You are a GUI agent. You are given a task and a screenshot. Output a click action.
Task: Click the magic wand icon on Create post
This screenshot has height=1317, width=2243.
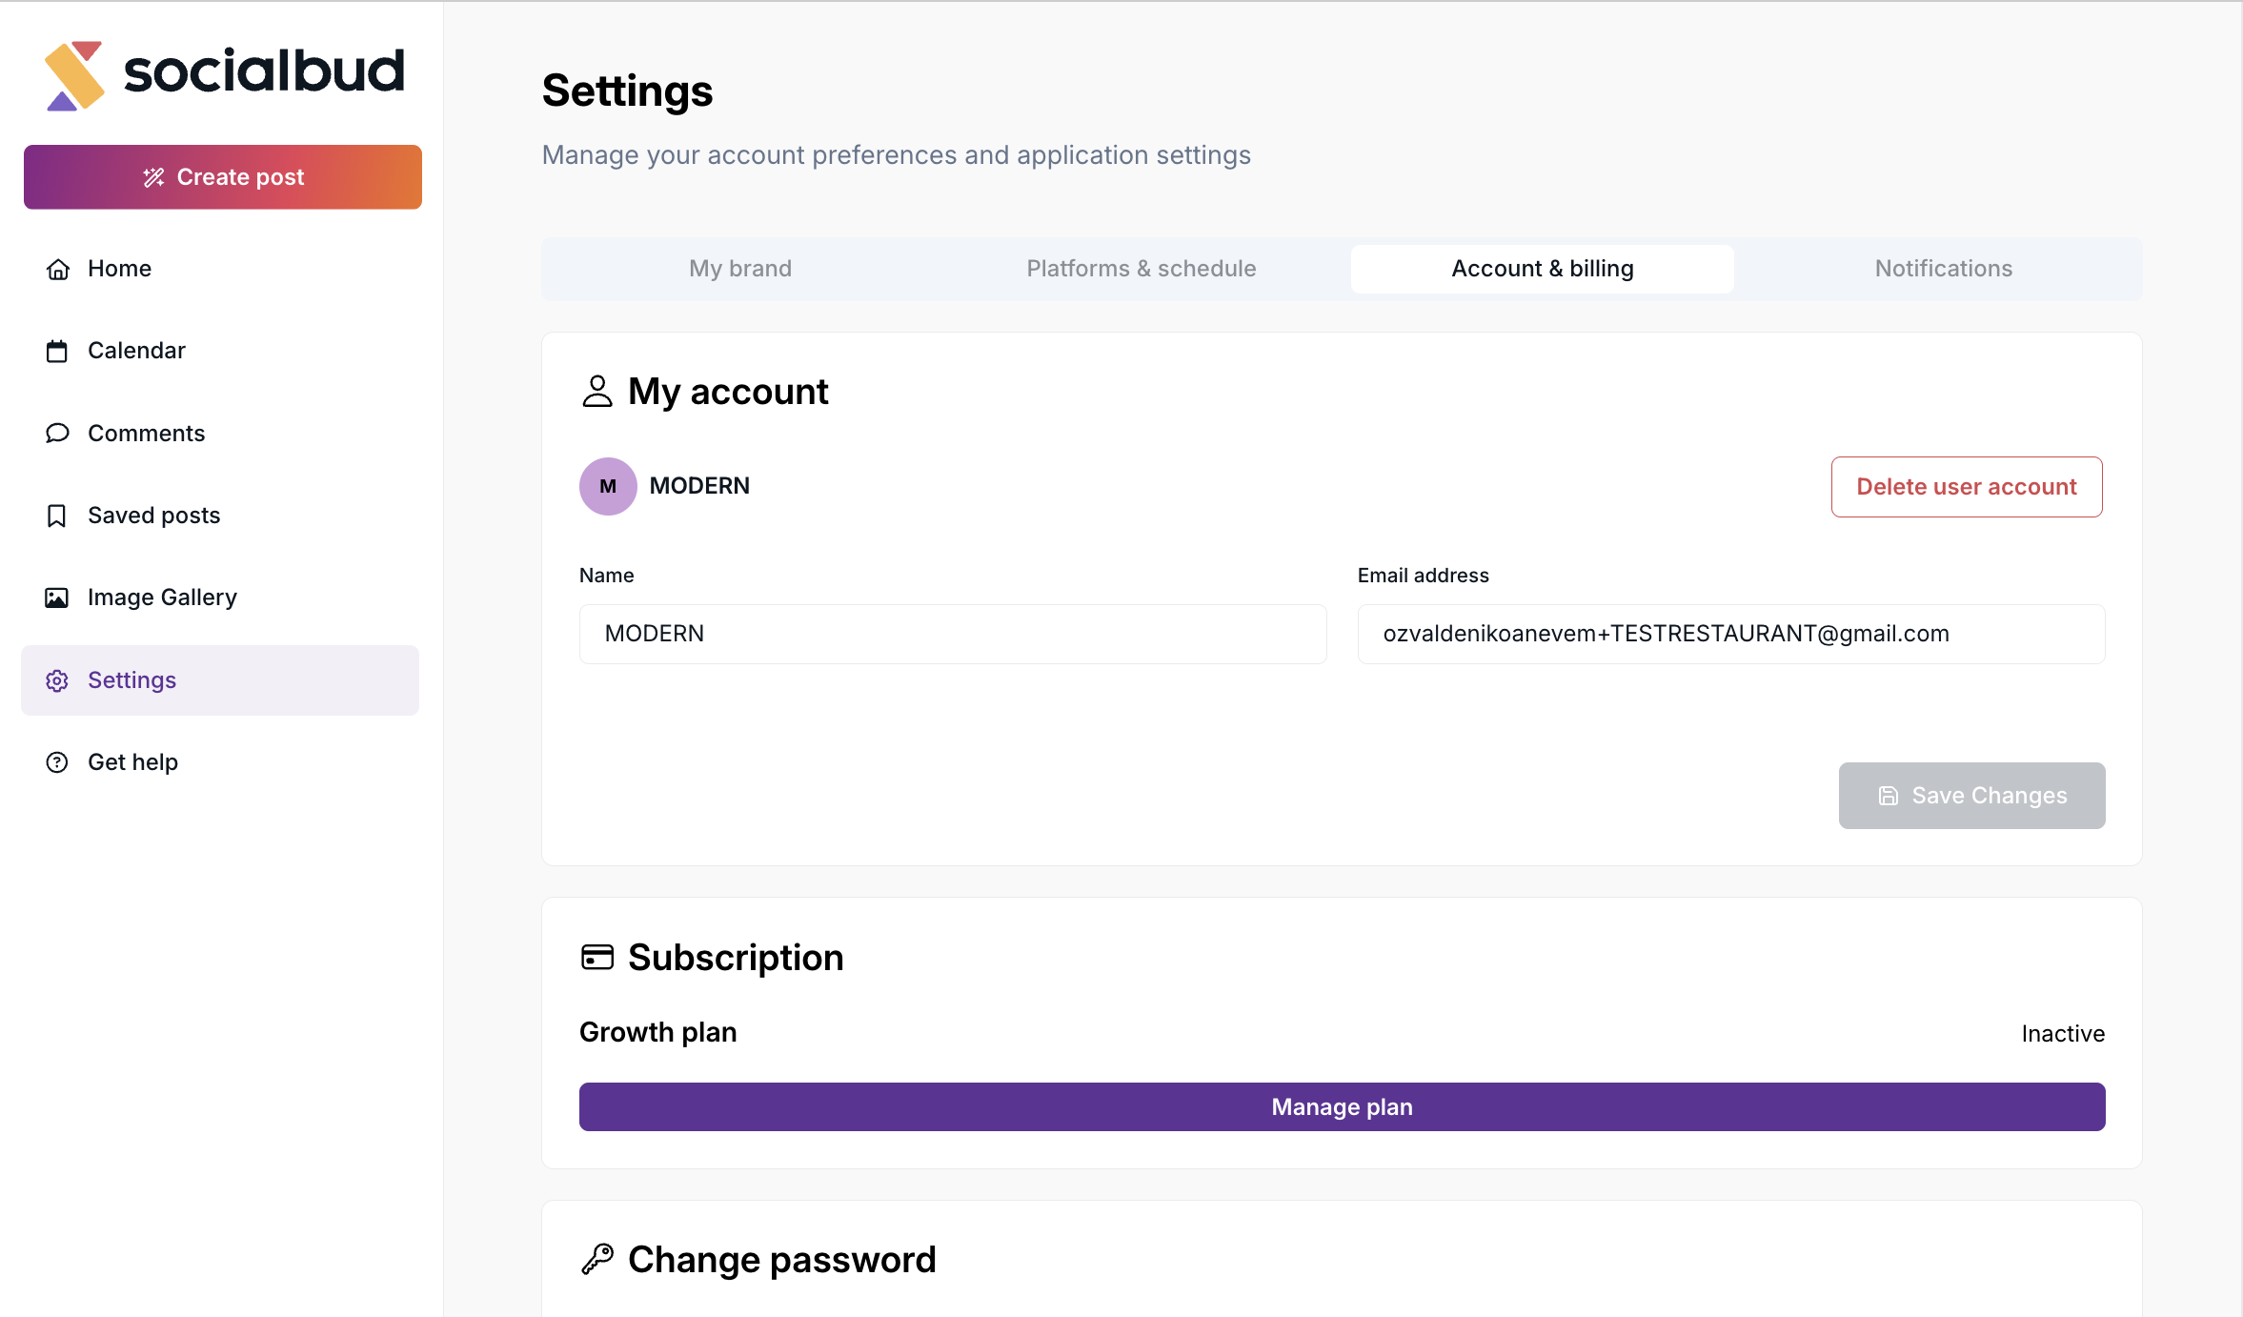[153, 177]
